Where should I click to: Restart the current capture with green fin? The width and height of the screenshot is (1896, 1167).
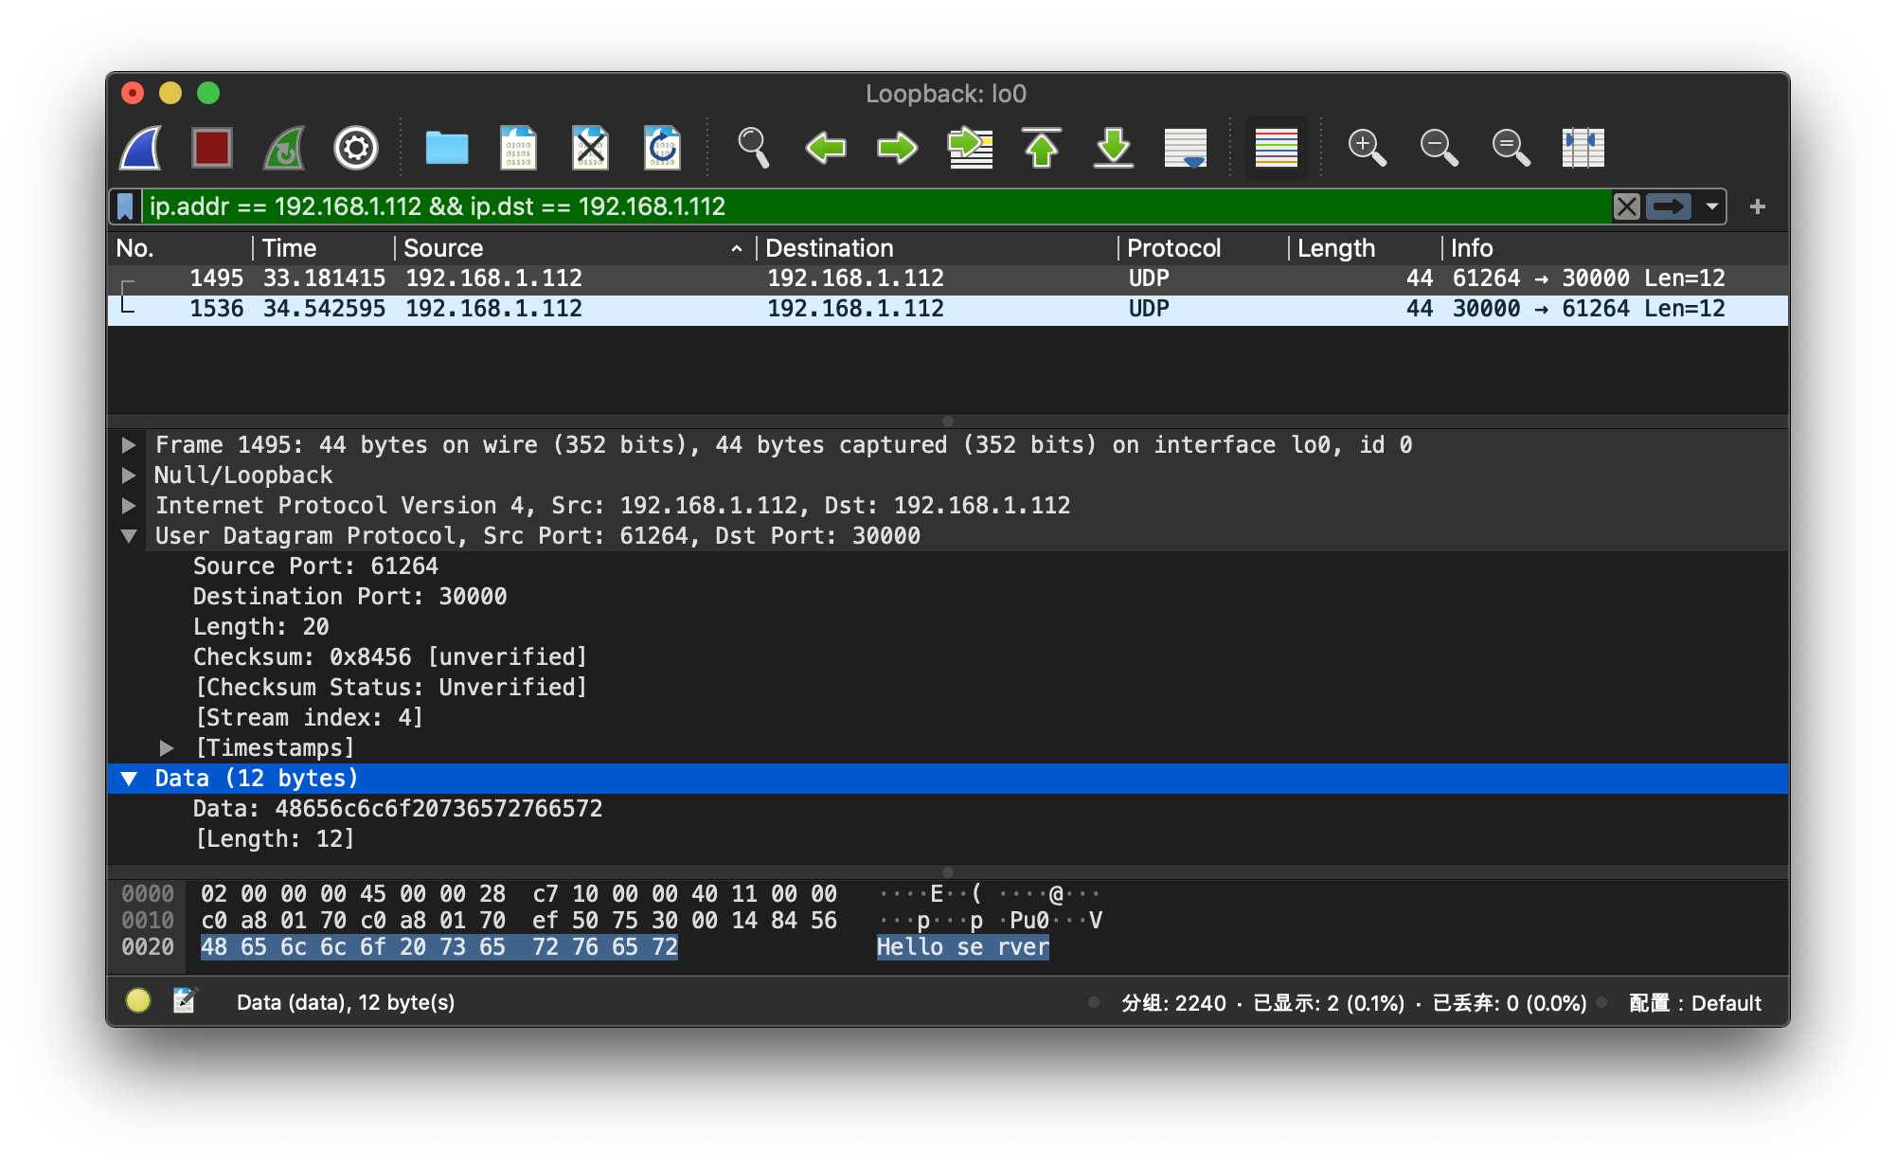(284, 148)
